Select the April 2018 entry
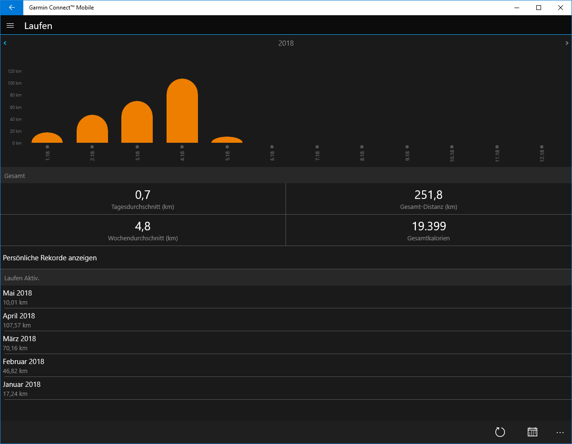Image resolution: width=572 pixels, height=444 pixels. [x=19, y=320]
